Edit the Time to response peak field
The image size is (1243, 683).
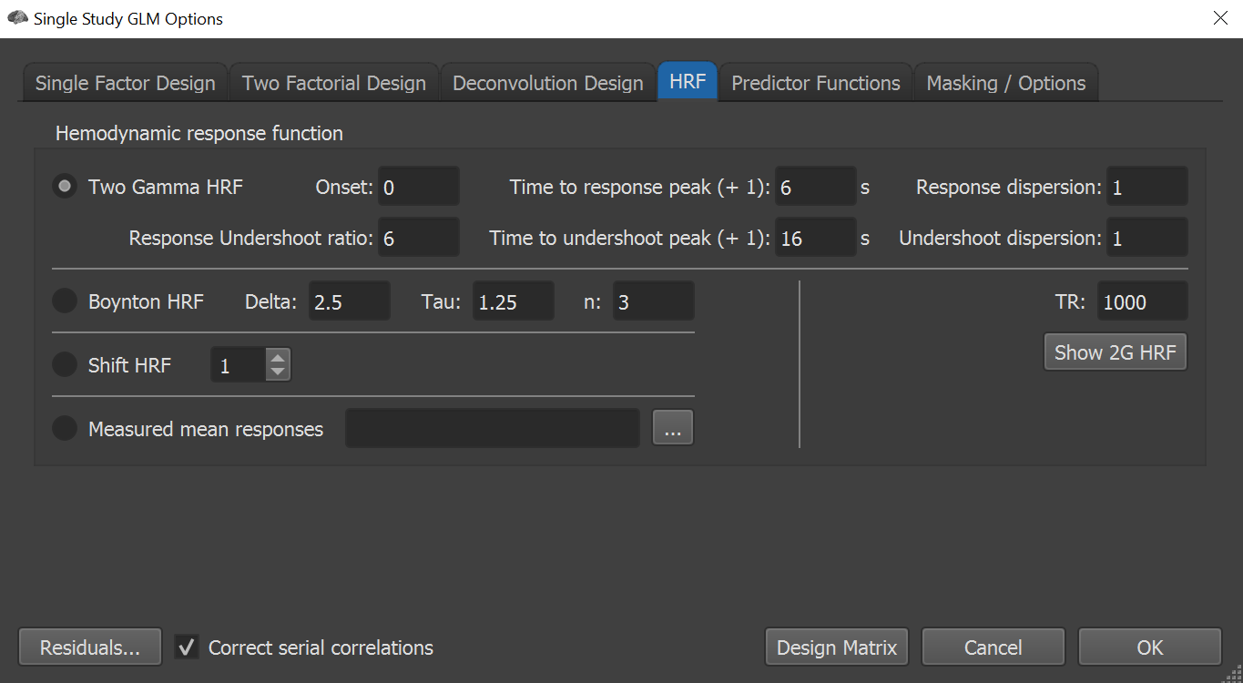tap(815, 187)
